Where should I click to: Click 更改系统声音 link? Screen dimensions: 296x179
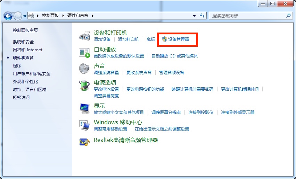139,72
